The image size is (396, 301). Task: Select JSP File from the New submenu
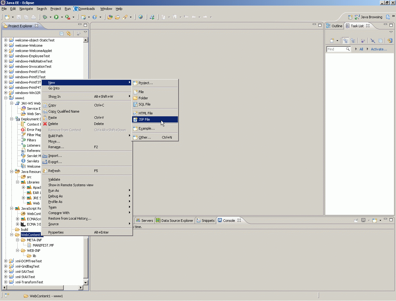coord(155,119)
